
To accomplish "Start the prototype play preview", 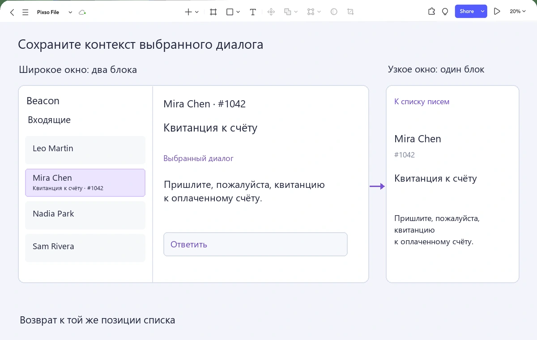I will [497, 12].
